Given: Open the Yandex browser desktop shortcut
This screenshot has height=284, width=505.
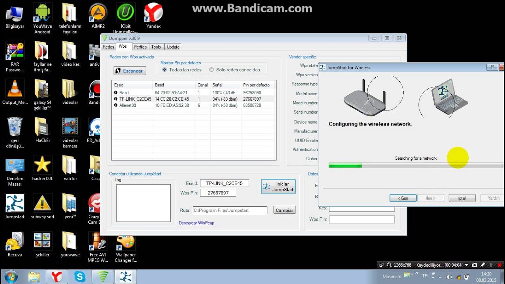Looking at the screenshot, I should click(x=153, y=16).
